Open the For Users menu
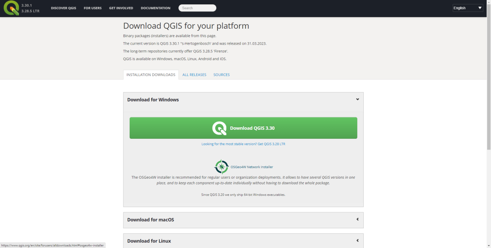Image resolution: width=491 pixels, height=248 pixels. pos(92,8)
